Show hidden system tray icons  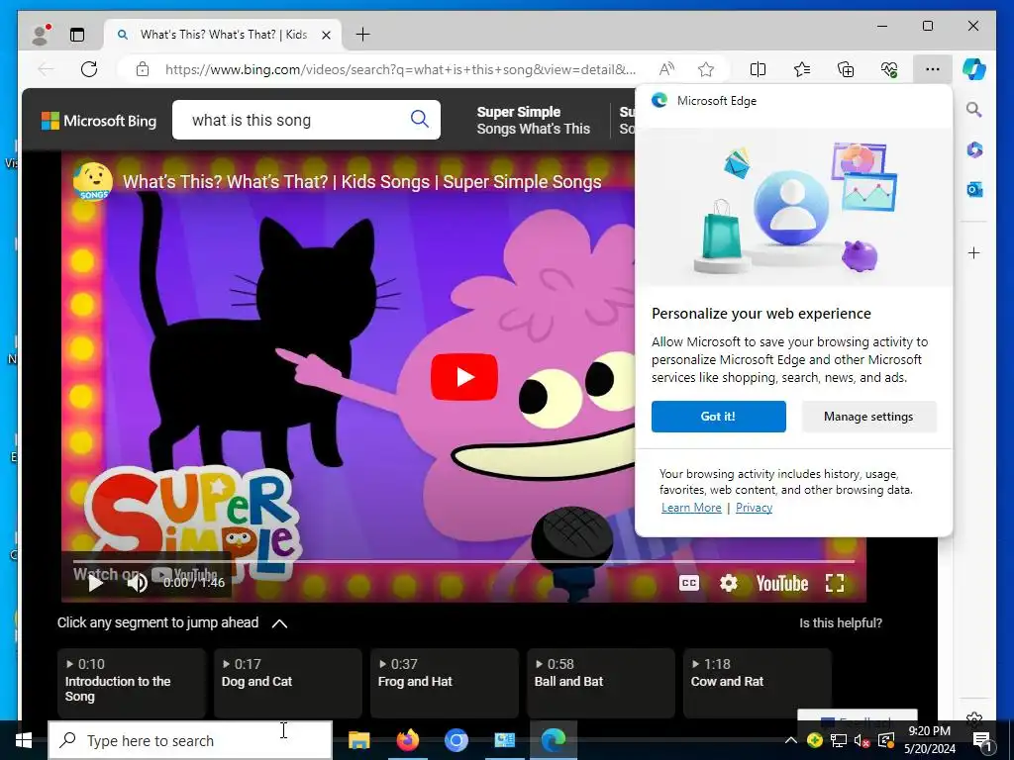click(x=791, y=740)
